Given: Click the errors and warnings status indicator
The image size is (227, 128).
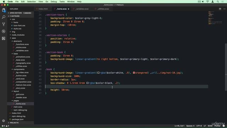Looking at the screenshot, I should pyautogui.click(x=5, y=126).
